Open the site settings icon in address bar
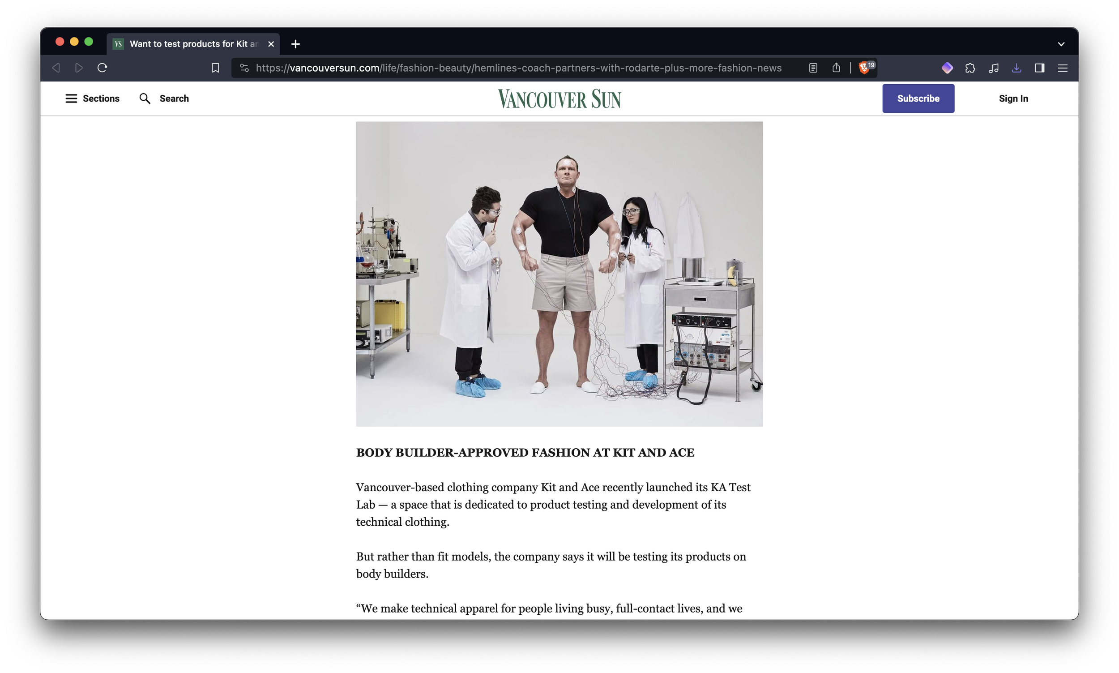 click(x=244, y=68)
